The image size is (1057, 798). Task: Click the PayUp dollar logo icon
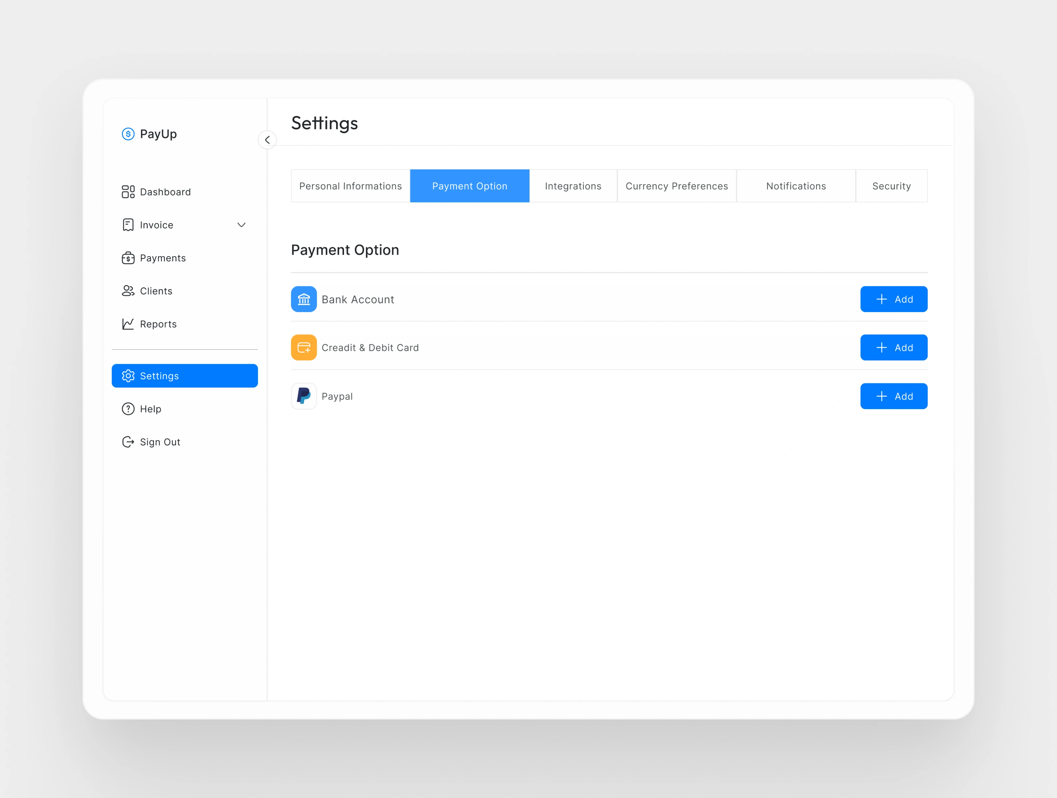pos(128,134)
